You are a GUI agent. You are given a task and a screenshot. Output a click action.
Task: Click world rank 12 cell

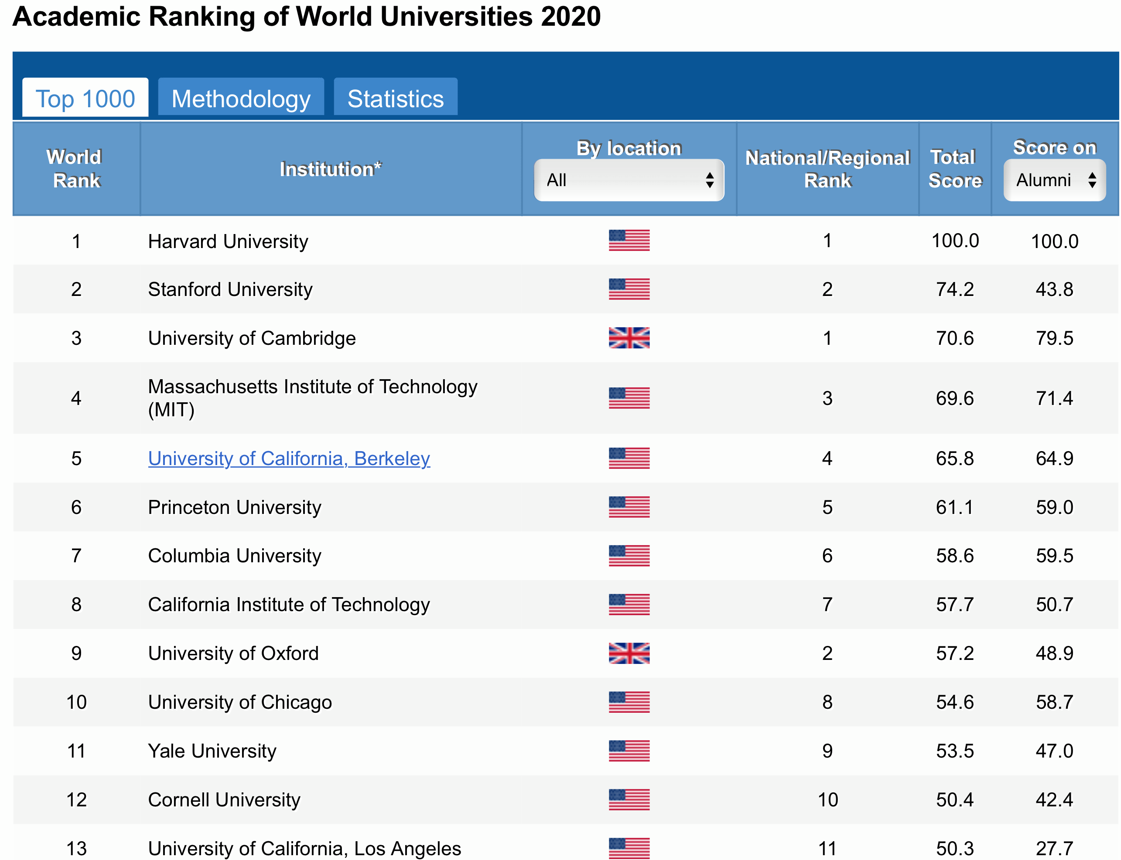pos(76,799)
